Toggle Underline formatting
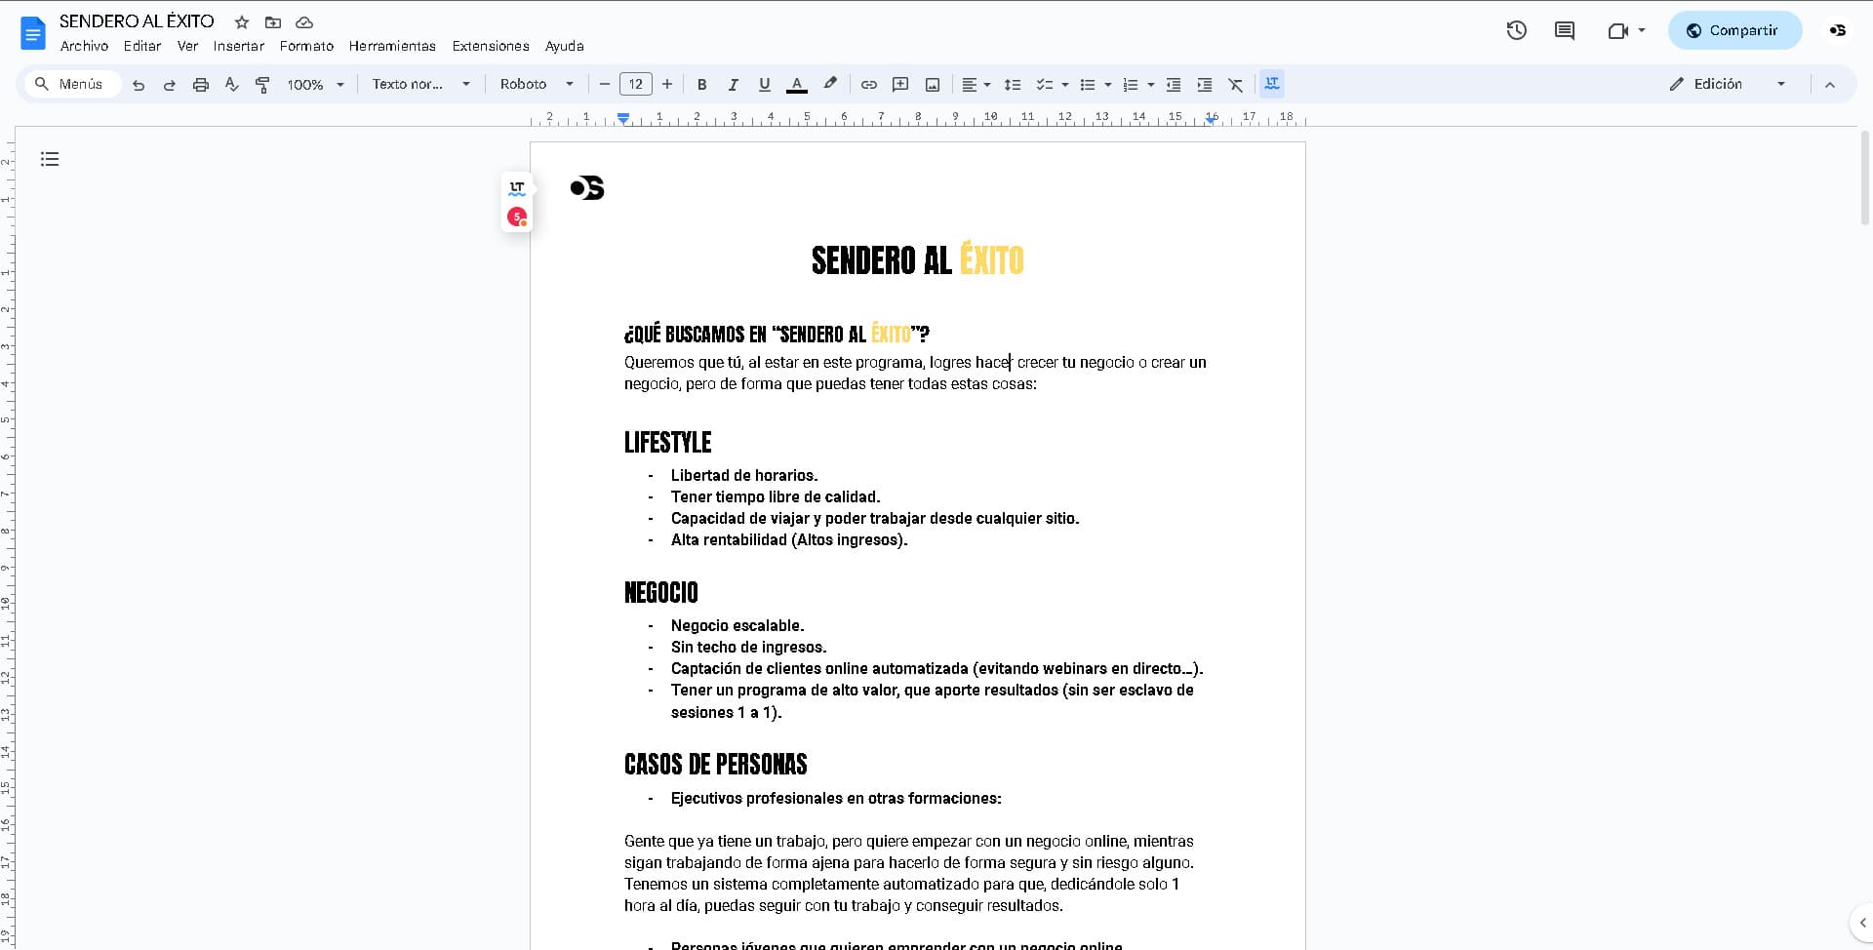Image resolution: width=1873 pixels, height=950 pixels. click(764, 85)
